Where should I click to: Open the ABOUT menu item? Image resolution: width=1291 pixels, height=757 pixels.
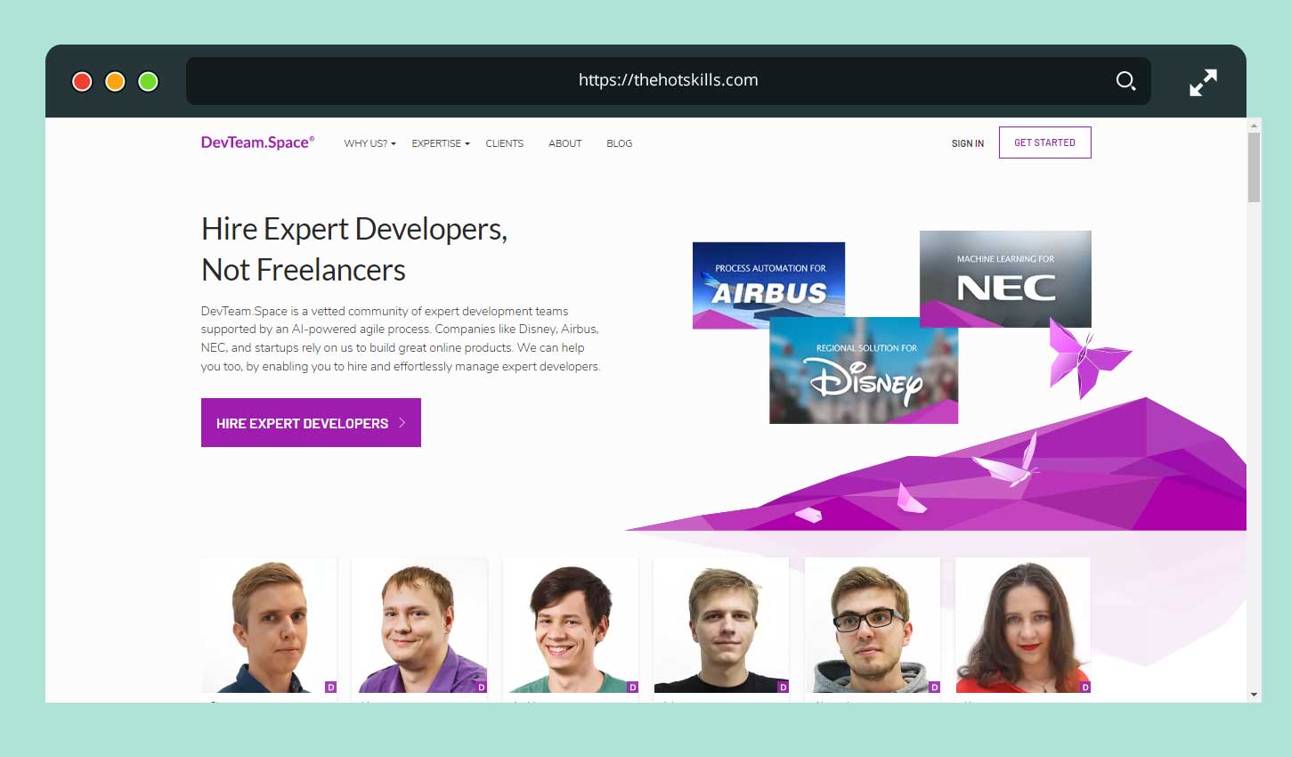[565, 143]
